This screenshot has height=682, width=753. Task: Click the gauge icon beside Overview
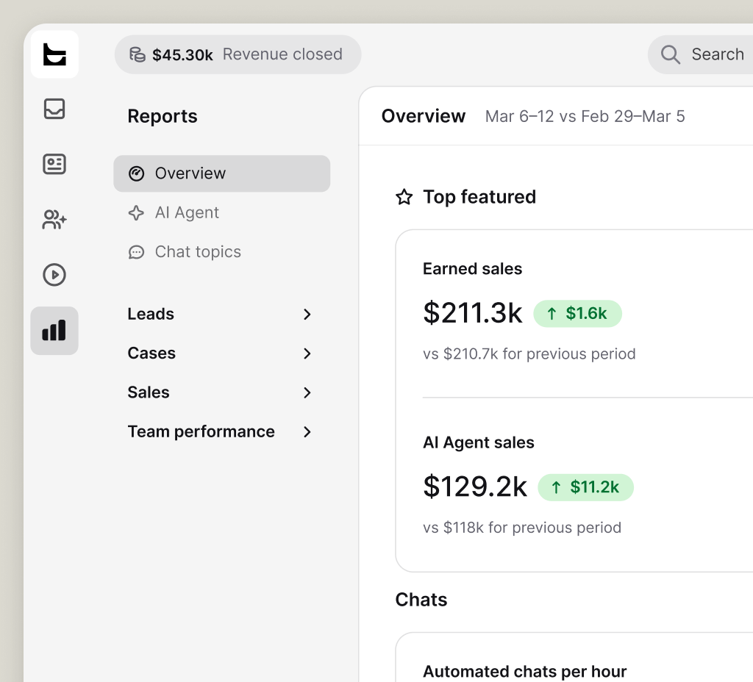136,173
